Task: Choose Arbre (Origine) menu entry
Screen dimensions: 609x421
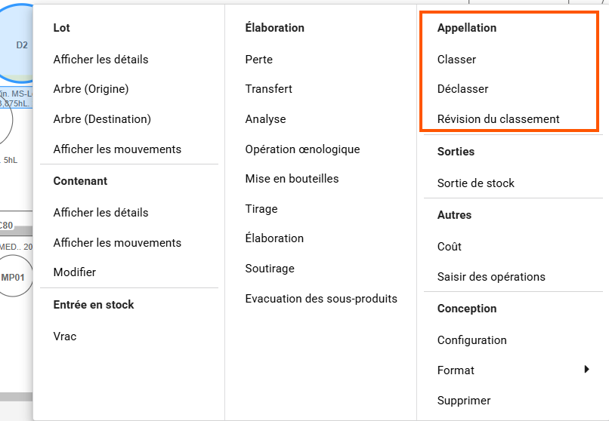Action: click(x=91, y=89)
